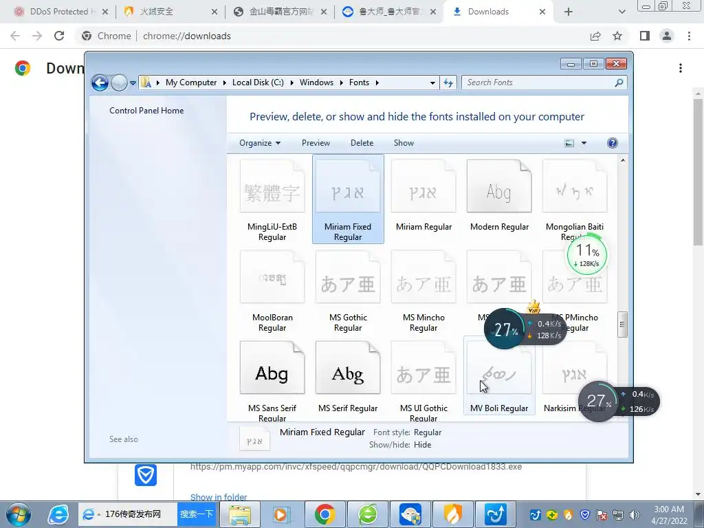Reload the Chrome page
704x528 pixels.
pos(59,36)
